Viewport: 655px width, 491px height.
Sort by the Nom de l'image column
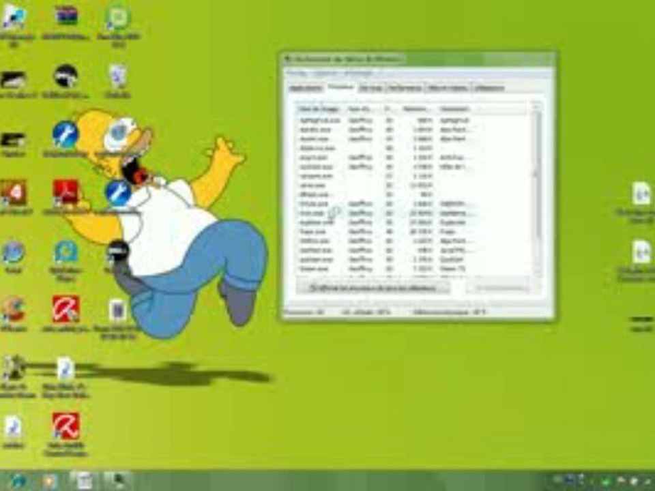320,109
